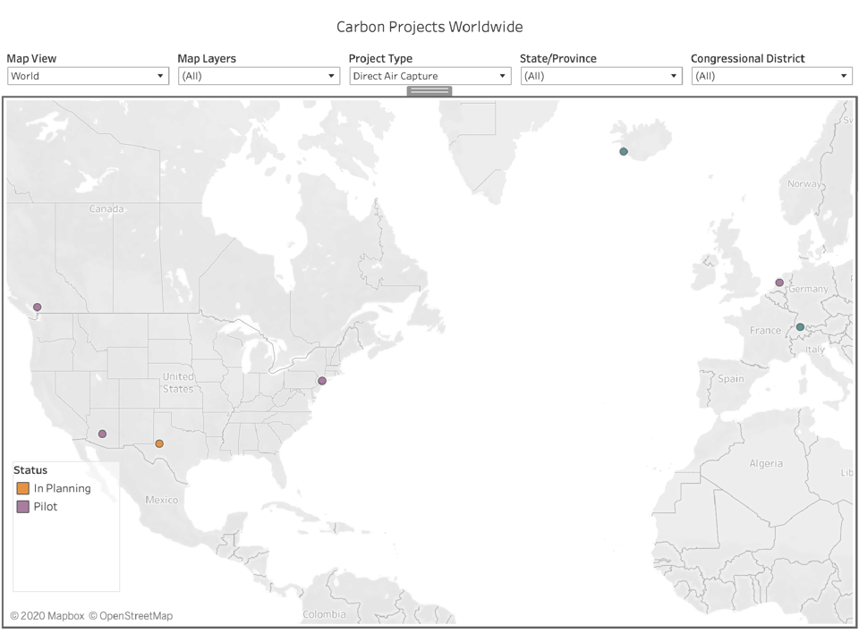Expand the Map Layers dropdown
The width and height of the screenshot is (859, 633).
258,76
